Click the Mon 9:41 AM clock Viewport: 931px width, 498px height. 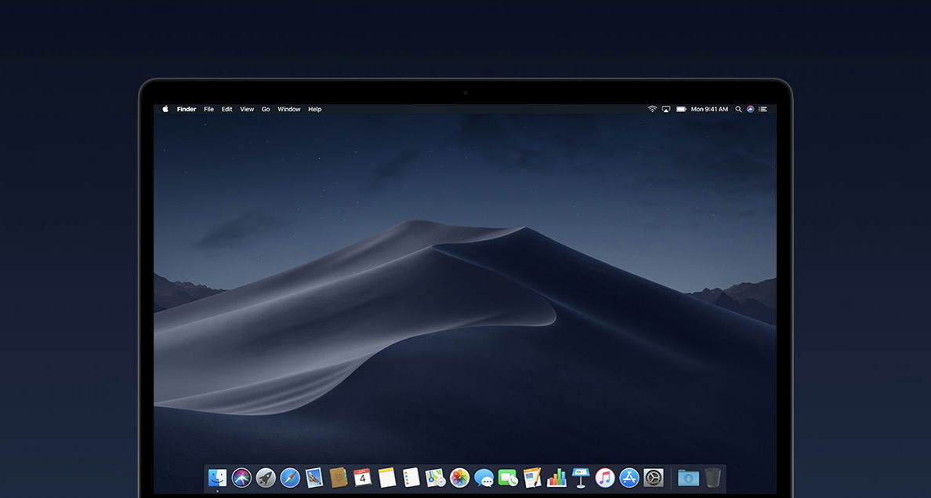[x=709, y=109]
